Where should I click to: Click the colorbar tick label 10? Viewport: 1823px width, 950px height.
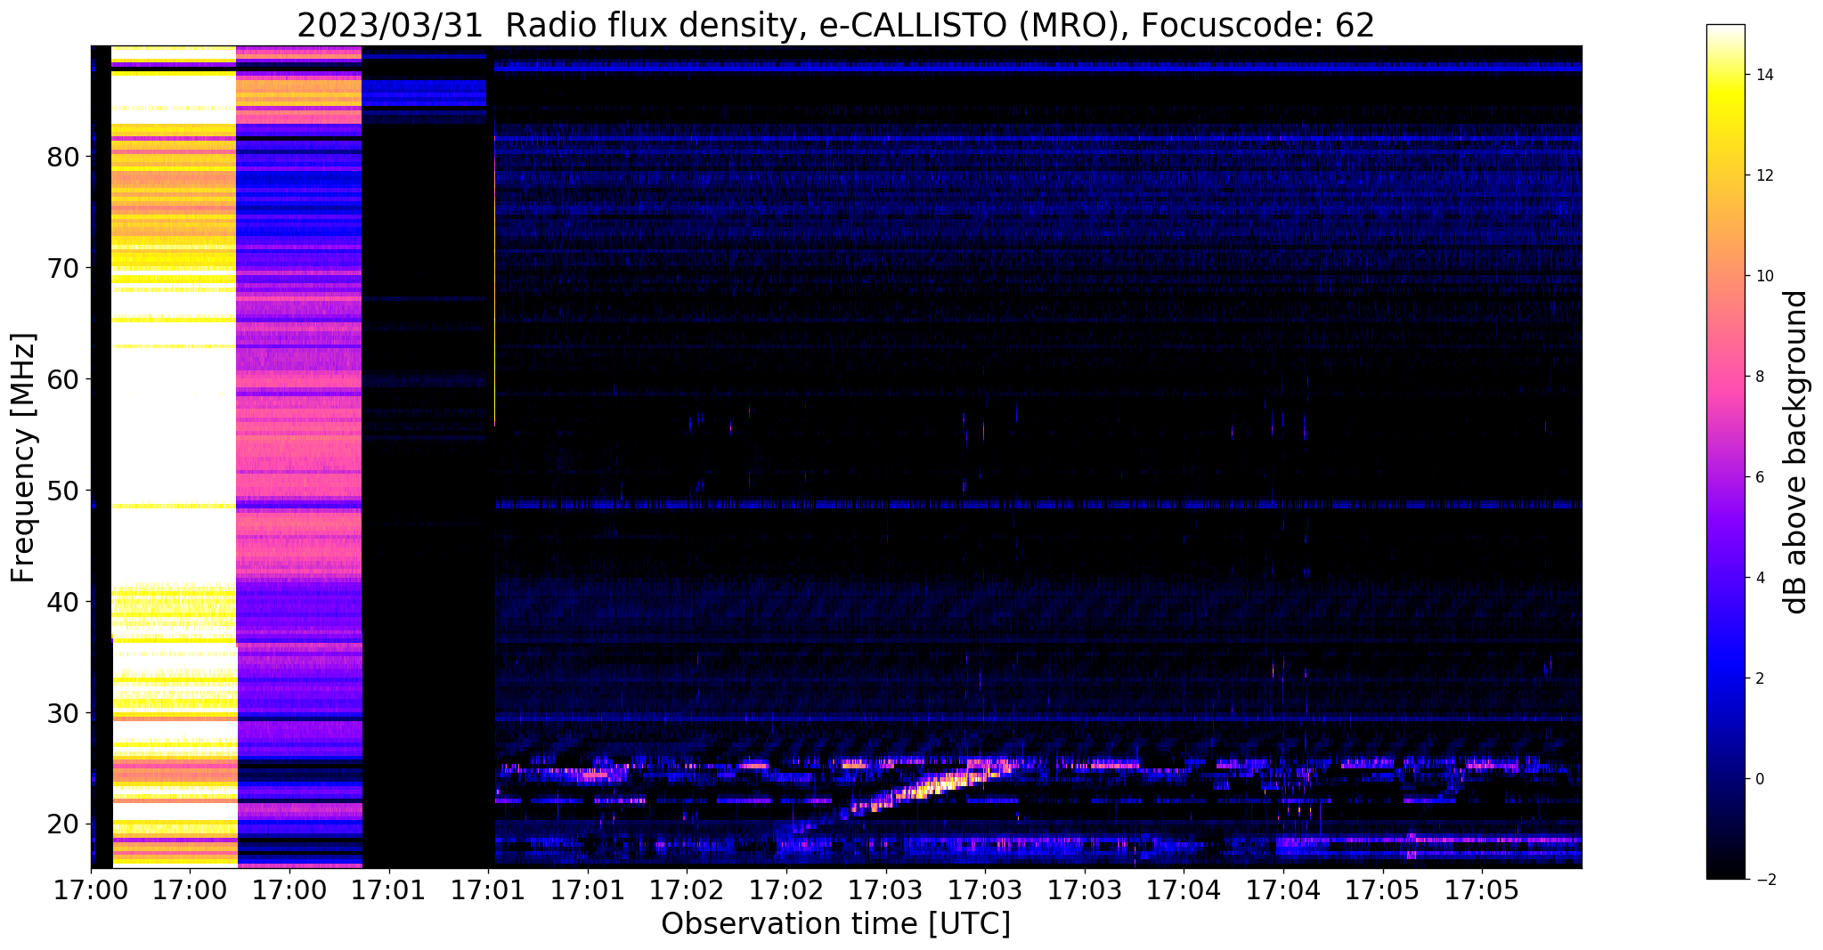[1764, 276]
